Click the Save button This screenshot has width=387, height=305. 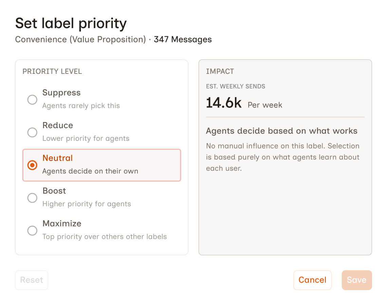[x=357, y=280]
